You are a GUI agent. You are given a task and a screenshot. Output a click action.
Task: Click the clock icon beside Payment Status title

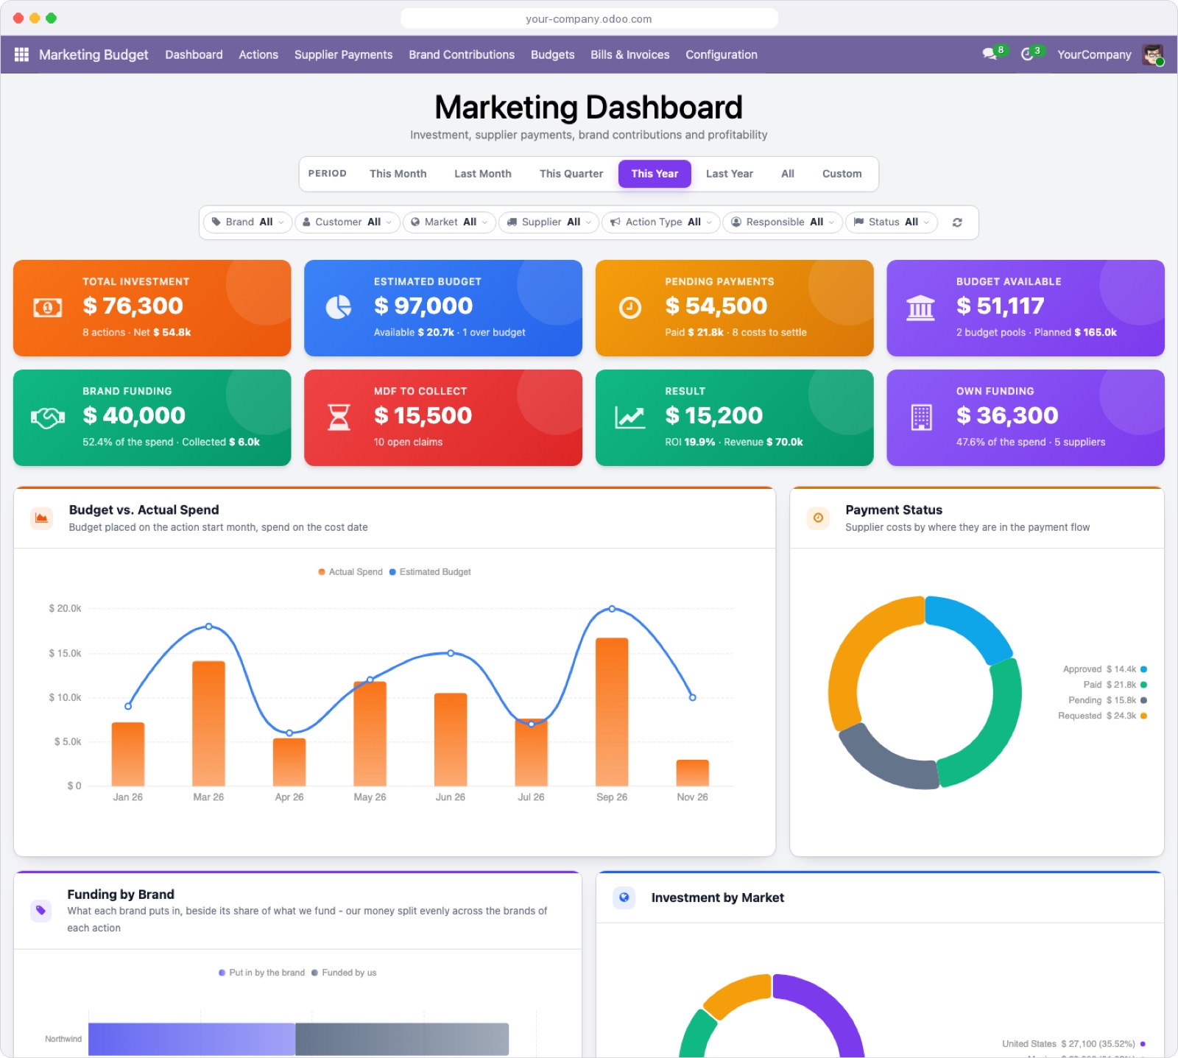pyautogui.click(x=818, y=518)
